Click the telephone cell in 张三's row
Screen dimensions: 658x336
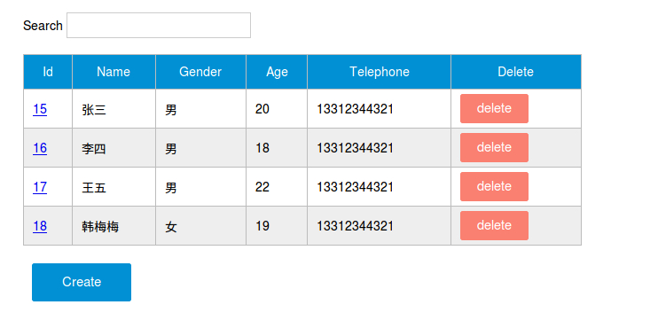(x=379, y=109)
